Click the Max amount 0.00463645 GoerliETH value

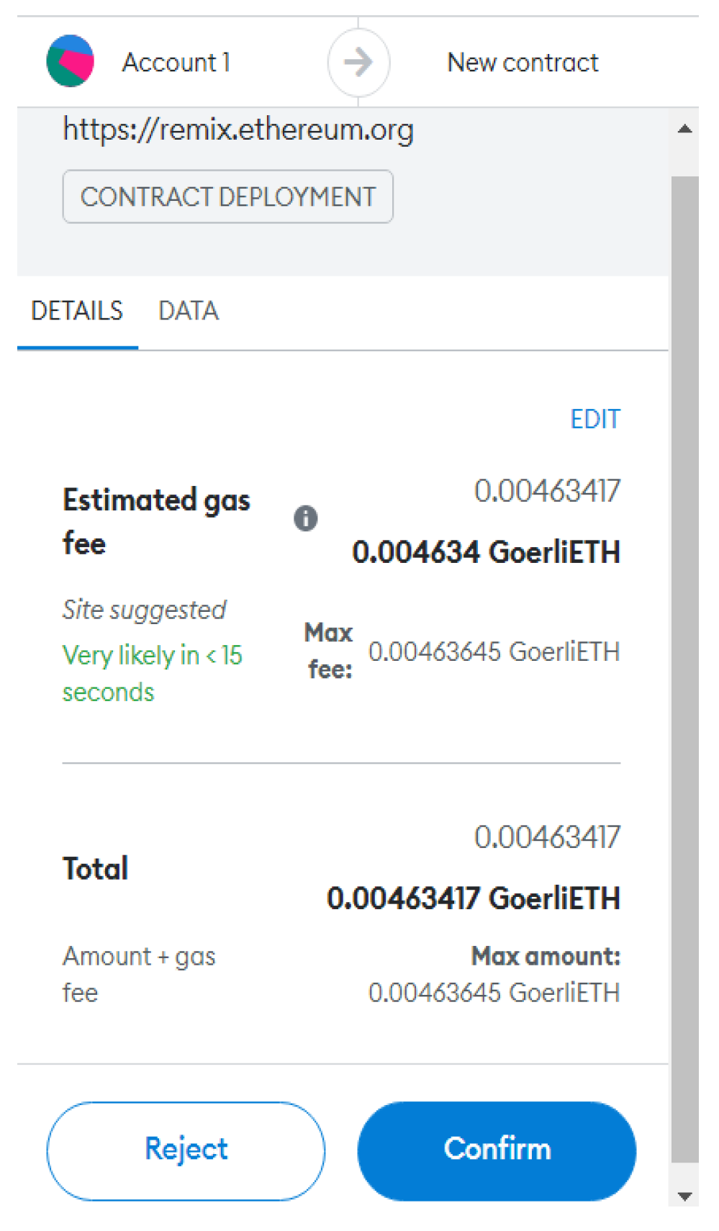pyautogui.click(x=494, y=993)
